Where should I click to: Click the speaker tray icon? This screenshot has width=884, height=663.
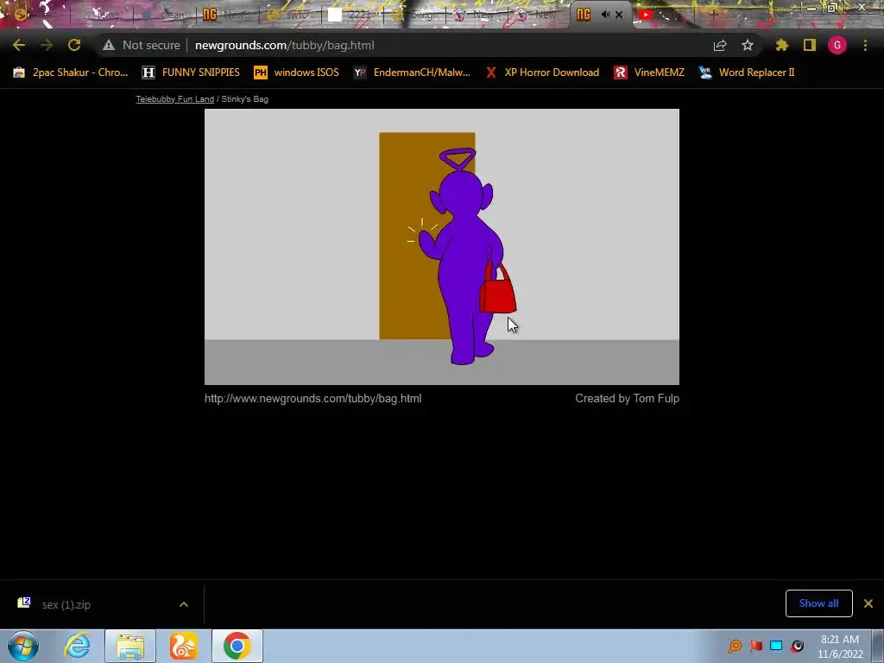point(797,646)
